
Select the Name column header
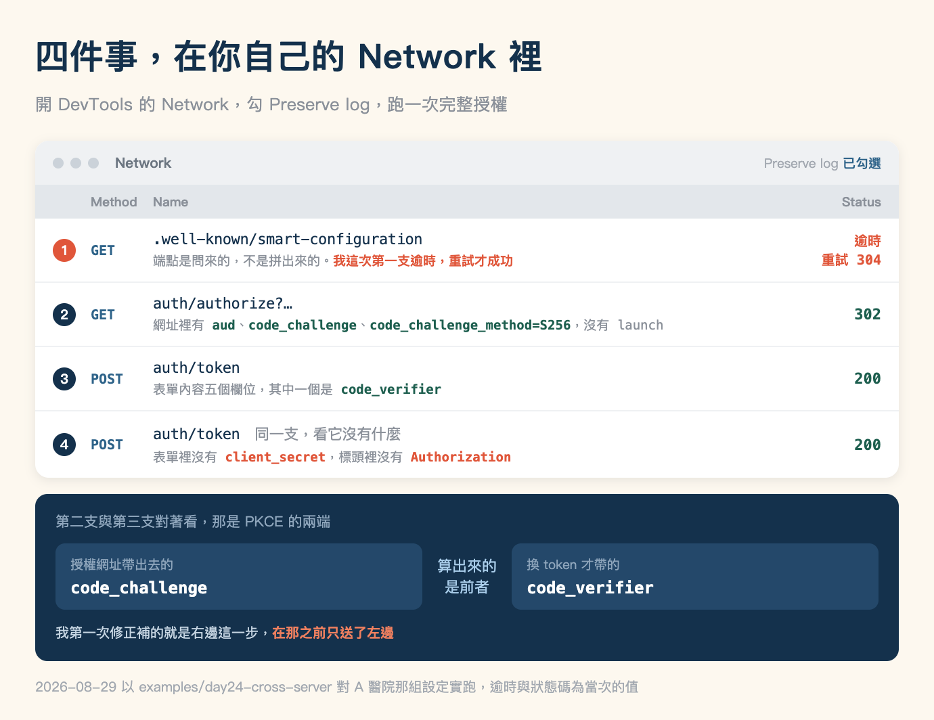pyautogui.click(x=171, y=202)
